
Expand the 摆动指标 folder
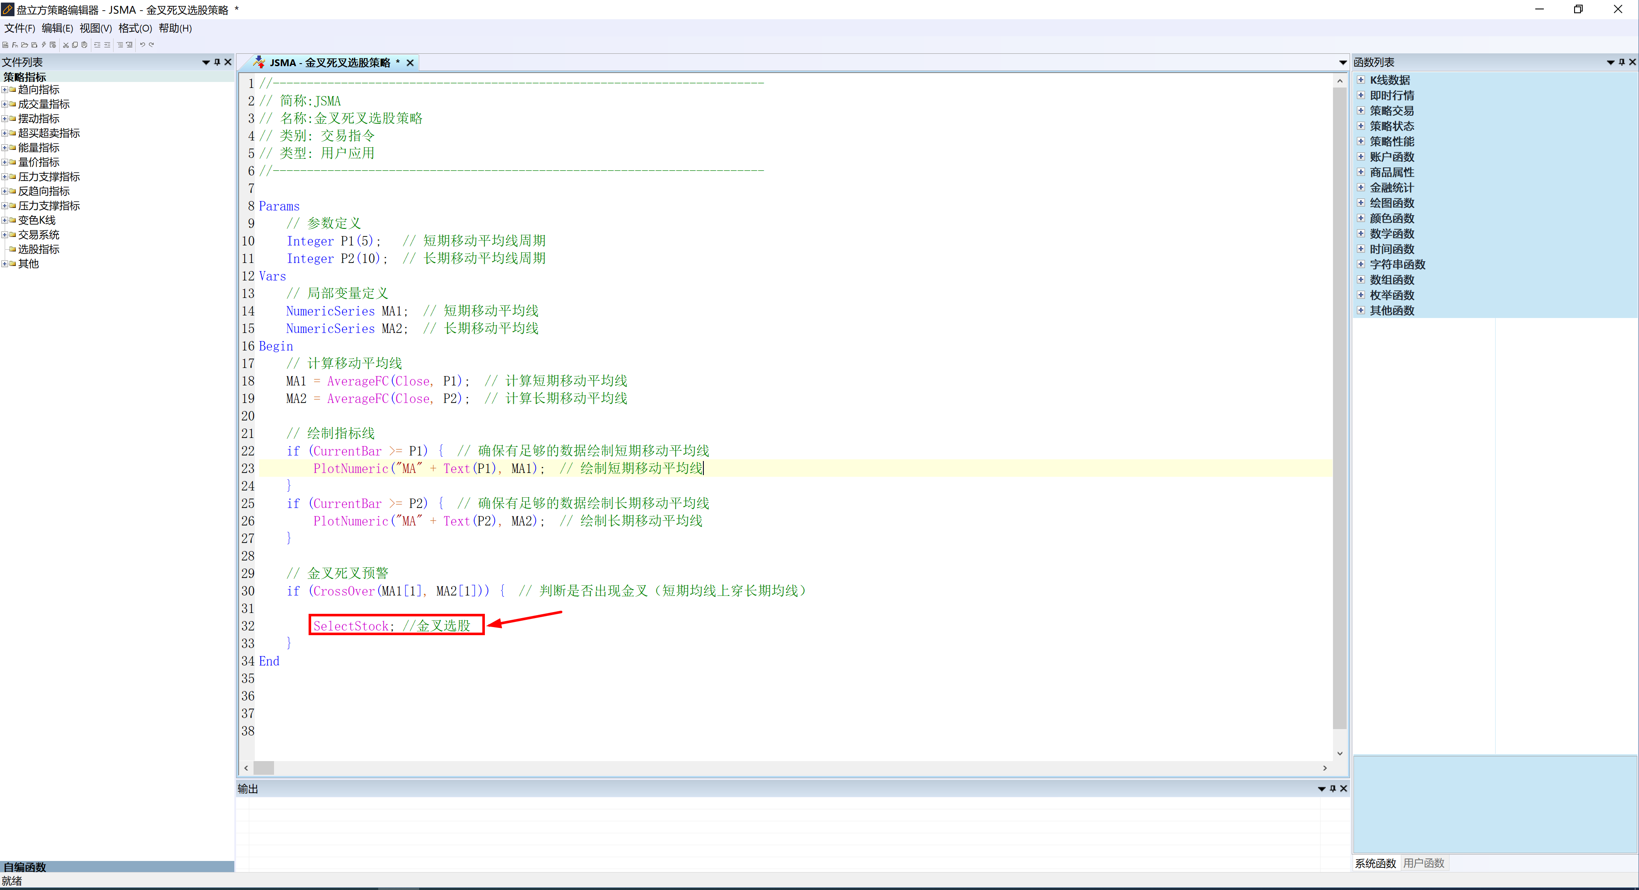(x=4, y=118)
